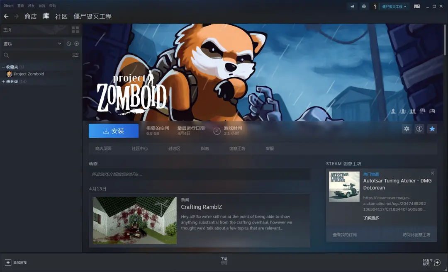Open the Steam menu
Screen dimensions: 448x272
coord(8,6)
